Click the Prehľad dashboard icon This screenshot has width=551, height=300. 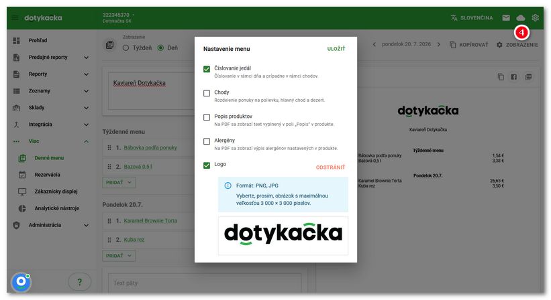[x=17, y=41]
